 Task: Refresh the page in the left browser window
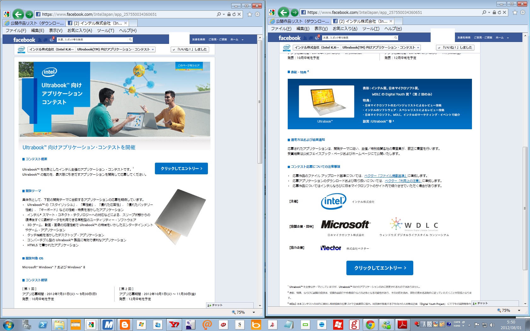pos(234,14)
